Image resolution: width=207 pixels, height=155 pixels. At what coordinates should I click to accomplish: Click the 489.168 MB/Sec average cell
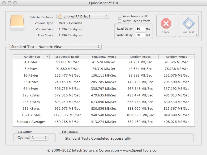coord(67,122)
